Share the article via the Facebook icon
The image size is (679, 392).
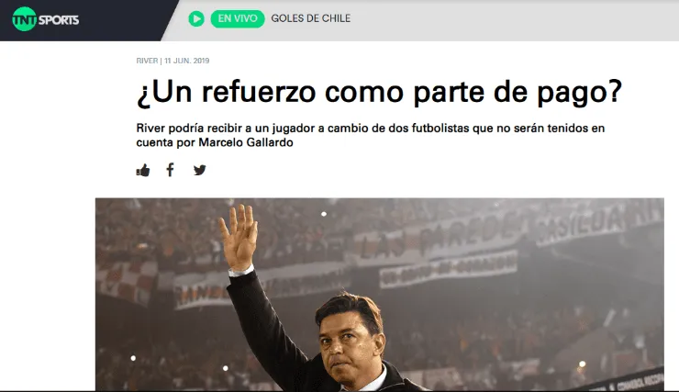click(x=170, y=170)
